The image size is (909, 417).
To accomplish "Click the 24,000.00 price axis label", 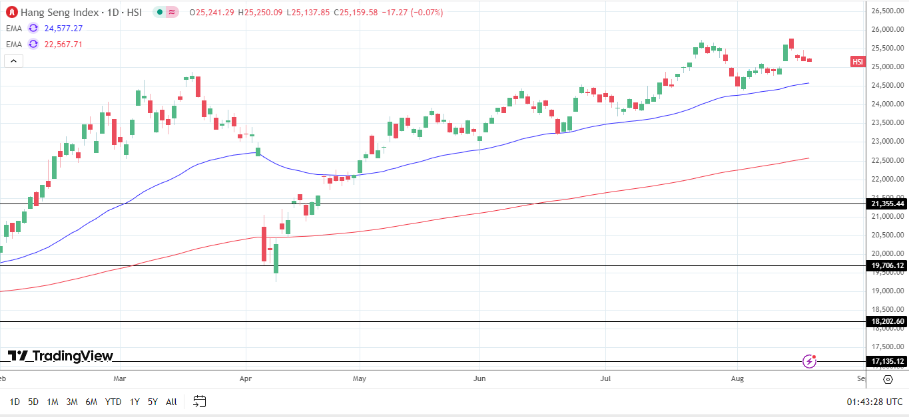I will (888, 104).
